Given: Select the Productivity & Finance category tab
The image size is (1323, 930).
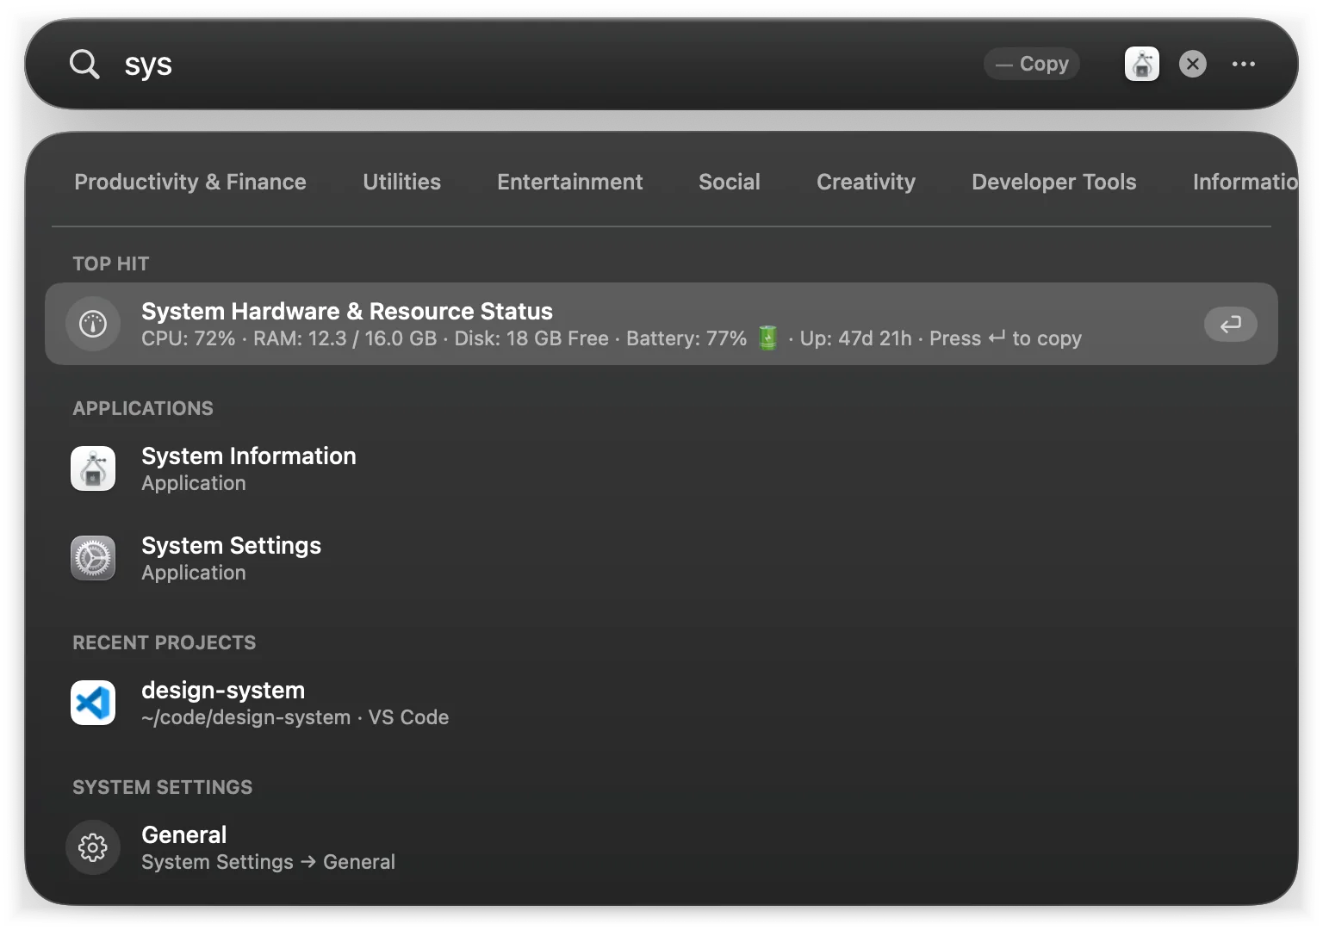Looking at the screenshot, I should [x=190, y=182].
